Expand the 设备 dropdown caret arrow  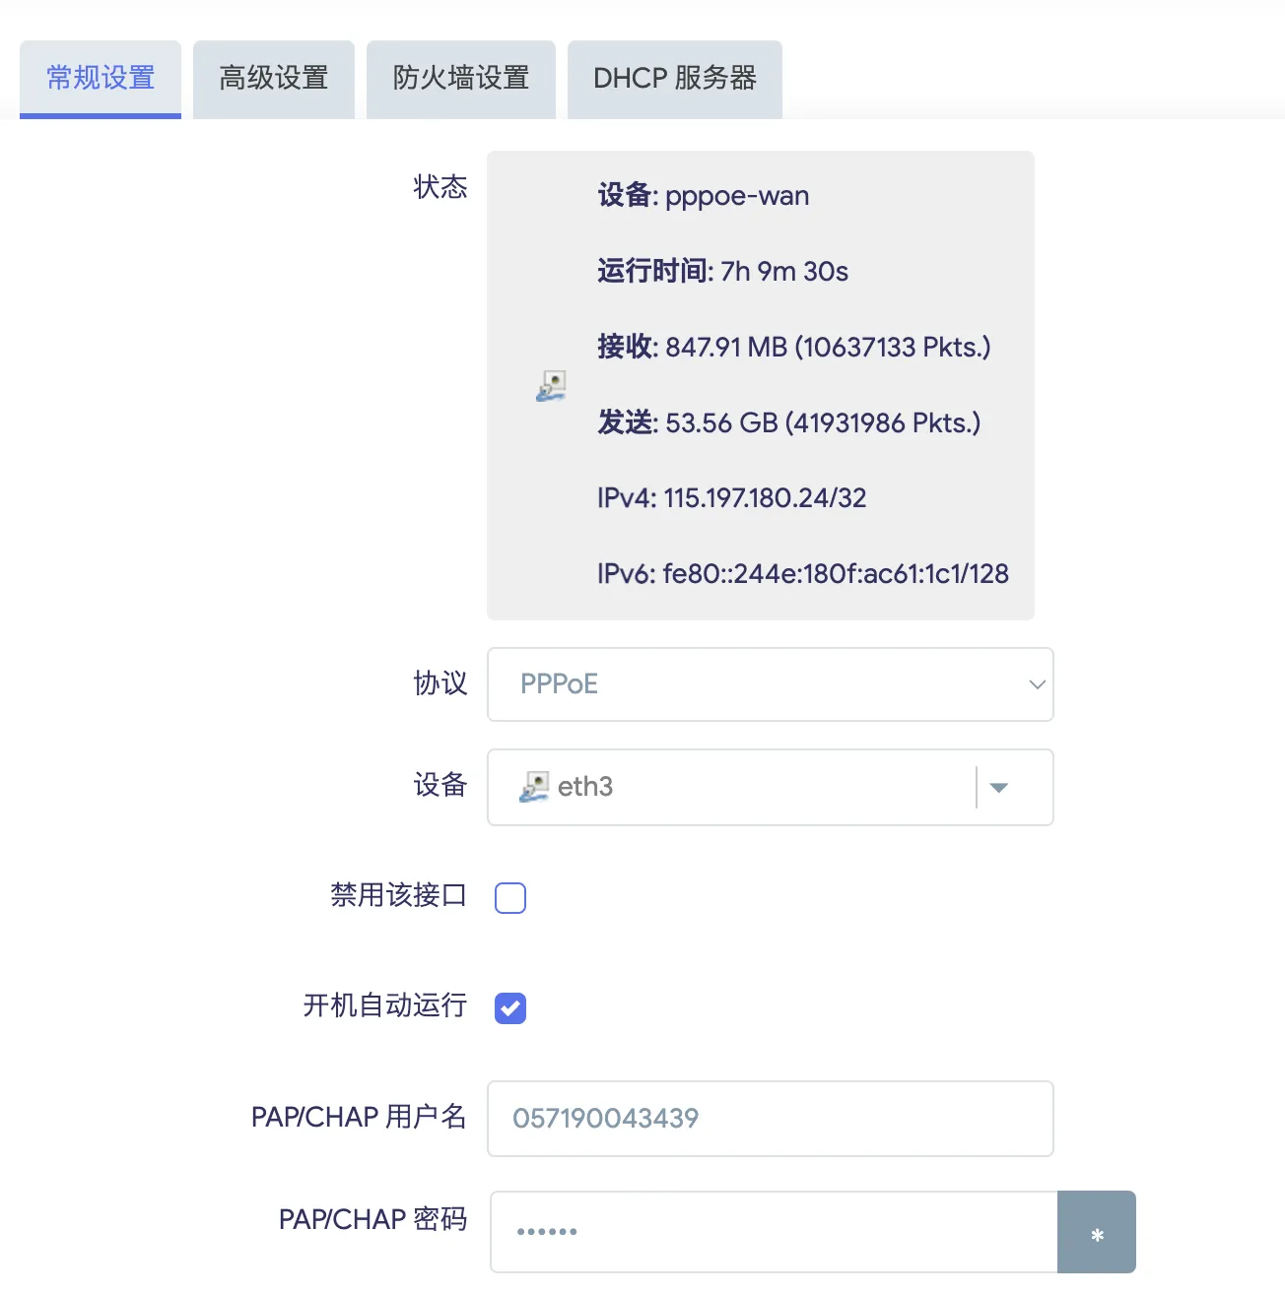[x=998, y=788]
